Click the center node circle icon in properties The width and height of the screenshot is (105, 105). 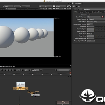pos(76,9)
